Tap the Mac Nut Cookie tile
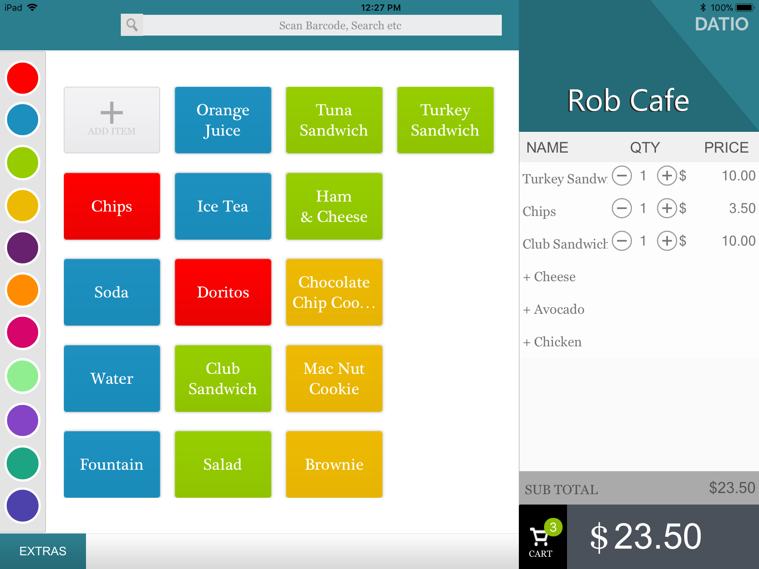 click(334, 378)
